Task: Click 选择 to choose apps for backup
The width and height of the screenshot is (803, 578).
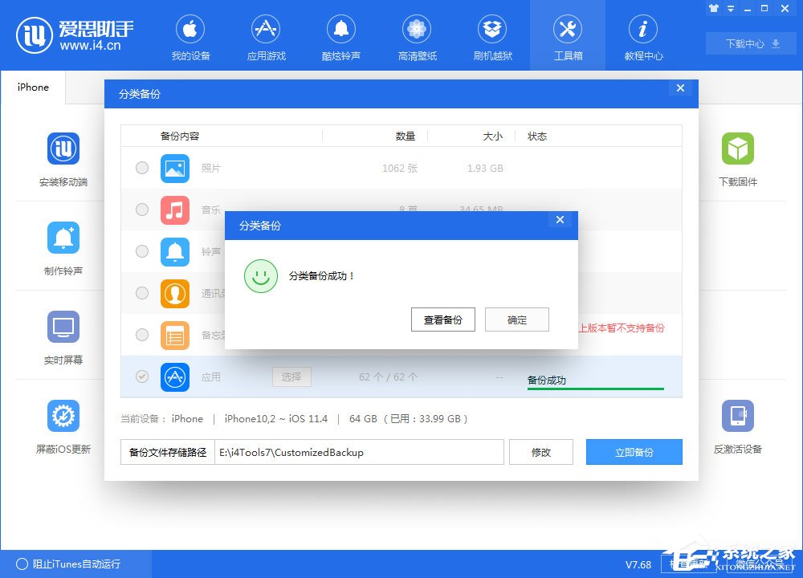Action: pyautogui.click(x=291, y=377)
